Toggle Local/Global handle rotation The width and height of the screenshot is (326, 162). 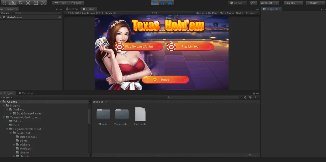tap(76, 3)
